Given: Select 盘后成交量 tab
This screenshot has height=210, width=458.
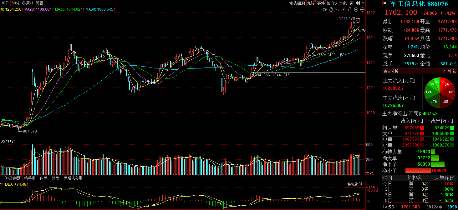Looking at the screenshot, I should pyautogui.click(x=73, y=178).
